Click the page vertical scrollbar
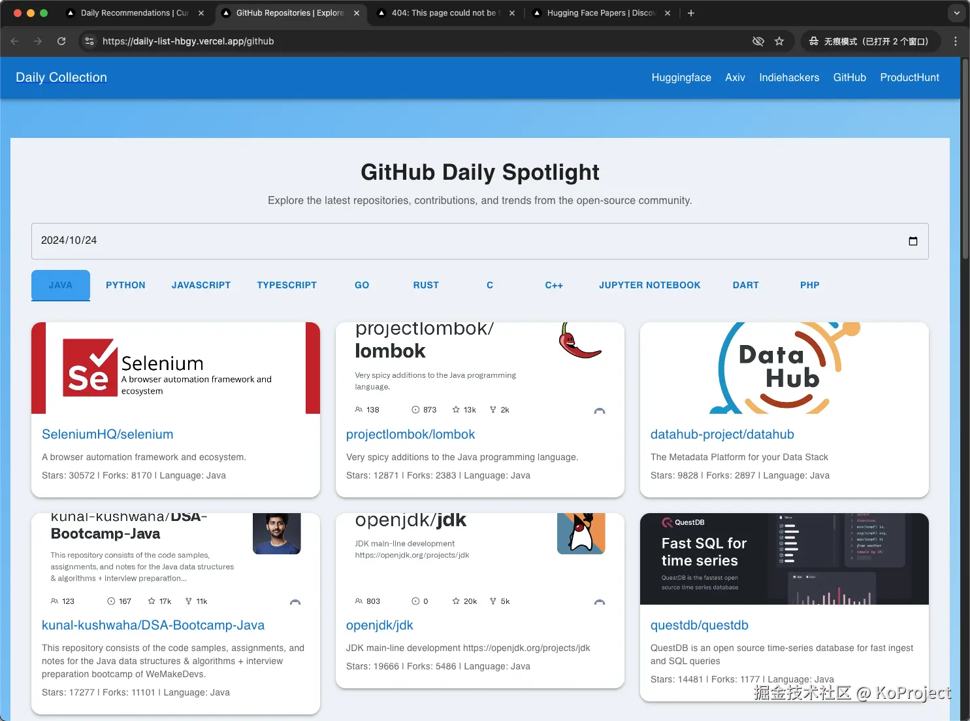 pos(965,160)
